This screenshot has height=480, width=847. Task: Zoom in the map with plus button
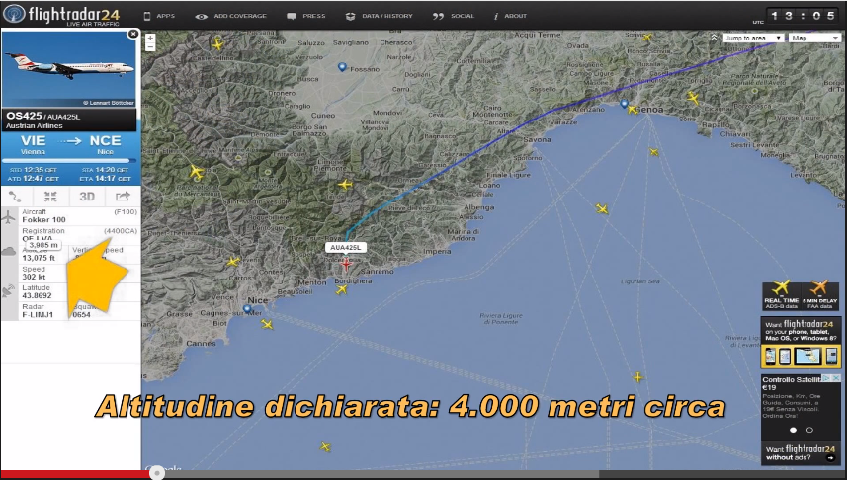pos(150,38)
